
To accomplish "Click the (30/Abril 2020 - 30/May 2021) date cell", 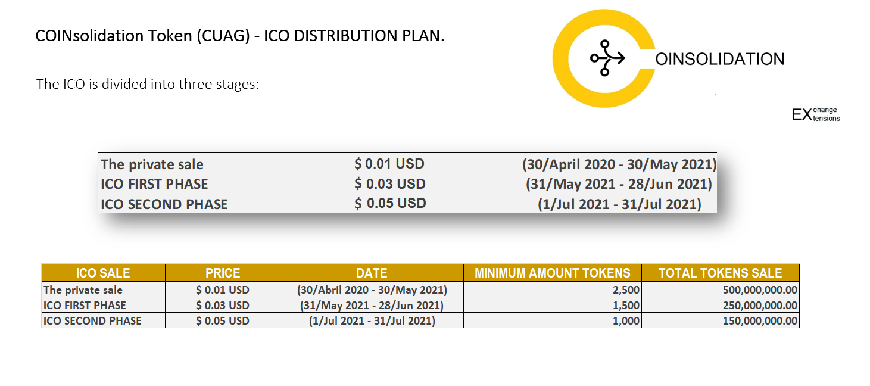I will tap(372, 290).
